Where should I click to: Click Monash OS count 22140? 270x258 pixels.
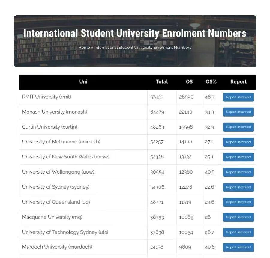[186, 112]
